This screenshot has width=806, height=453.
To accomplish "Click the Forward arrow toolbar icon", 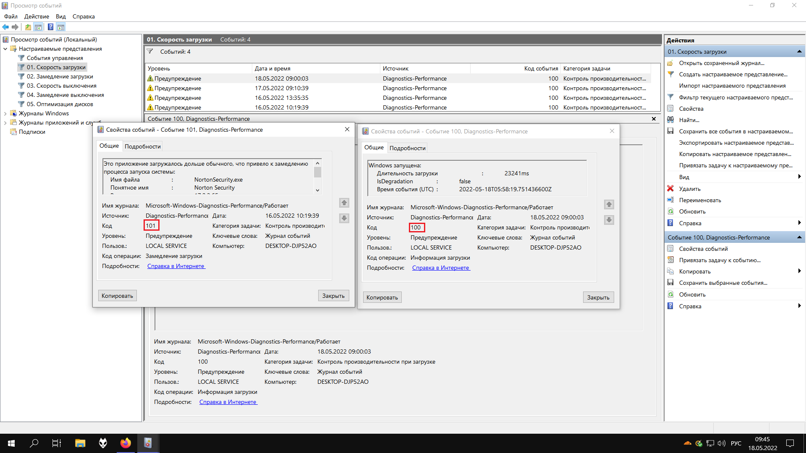I will tap(15, 27).
